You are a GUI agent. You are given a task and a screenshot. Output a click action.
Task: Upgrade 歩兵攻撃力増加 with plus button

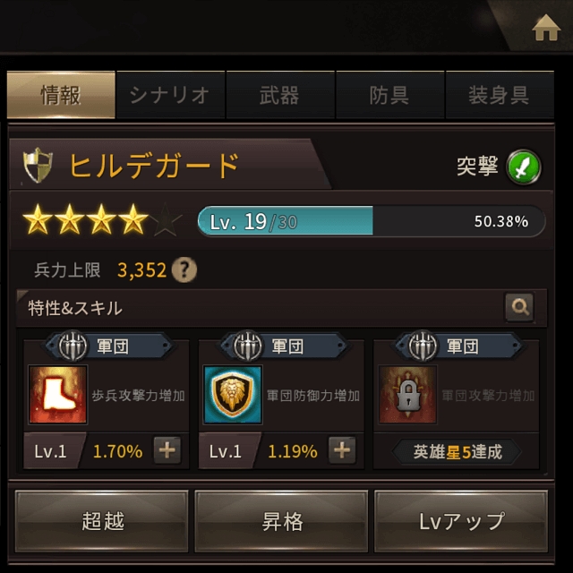pyautogui.click(x=167, y=450)
